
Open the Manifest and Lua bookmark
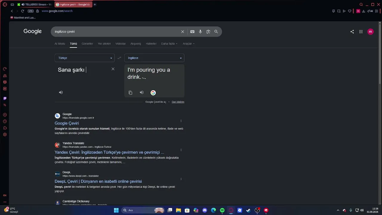23,18
